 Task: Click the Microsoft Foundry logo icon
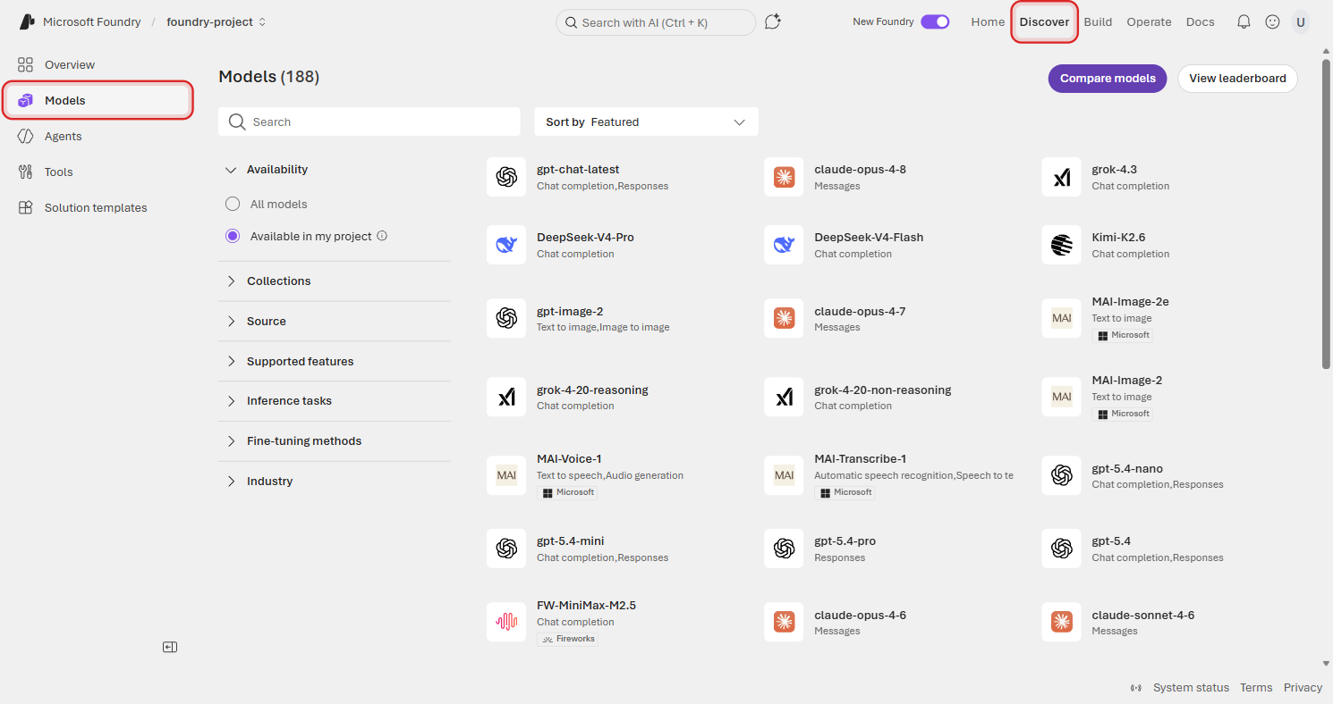tap(28, 22)
